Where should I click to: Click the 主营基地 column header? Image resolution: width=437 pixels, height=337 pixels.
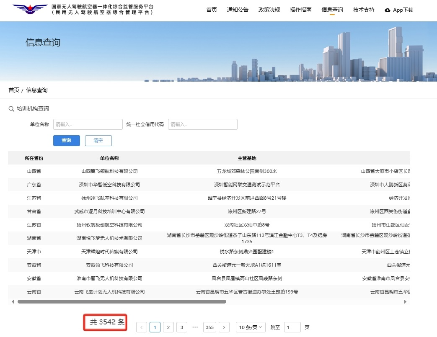click(x=247, y=158)
